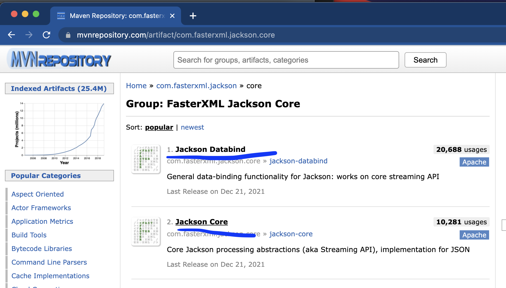Sort results by newest
The image size is (506, 288).
tap(192, 127)
